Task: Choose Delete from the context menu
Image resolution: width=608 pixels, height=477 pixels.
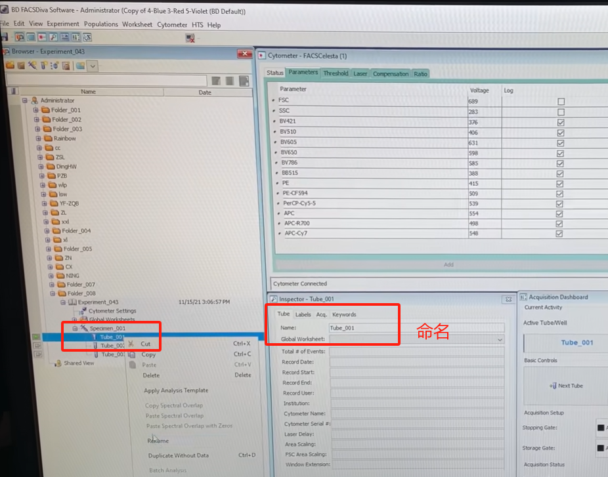Action: coord(151,375)
